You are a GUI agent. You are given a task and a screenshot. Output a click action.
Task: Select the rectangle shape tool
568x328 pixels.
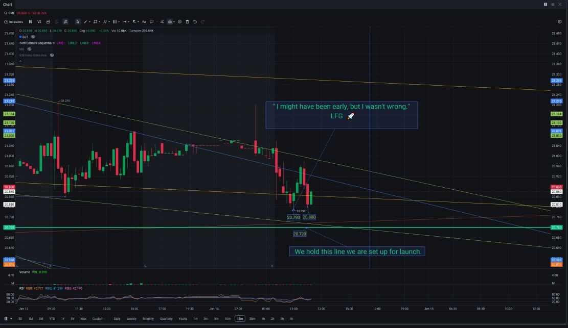(95, 22)
